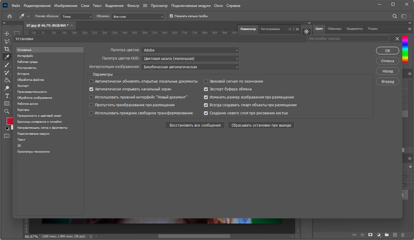The width and height of the screenshot is (414, 240).
Task: Open the Размер образца Точка dropdown
Action: click(x=76, y=17)
